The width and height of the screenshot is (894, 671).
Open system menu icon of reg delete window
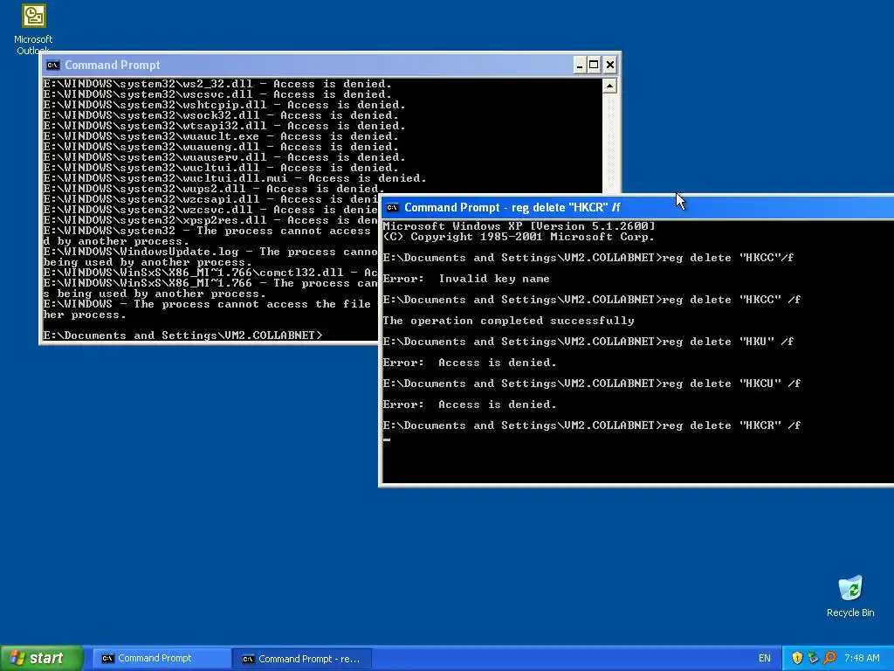[392, 207]
